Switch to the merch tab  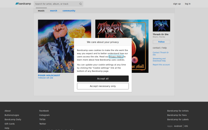pyautogui.click(x=53, y=11)
